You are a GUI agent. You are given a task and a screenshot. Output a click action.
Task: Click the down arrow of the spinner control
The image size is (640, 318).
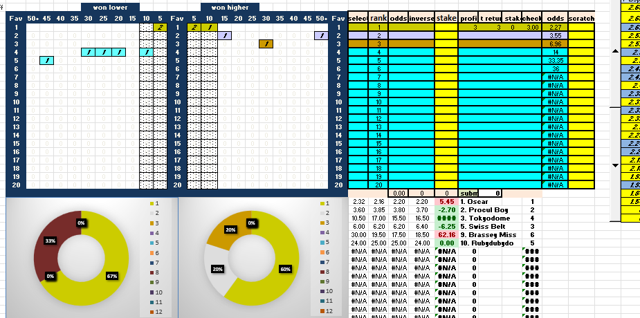click(616, 165)
